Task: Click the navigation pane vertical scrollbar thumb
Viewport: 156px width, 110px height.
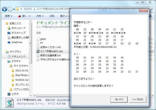Action: tap(31, 43)
